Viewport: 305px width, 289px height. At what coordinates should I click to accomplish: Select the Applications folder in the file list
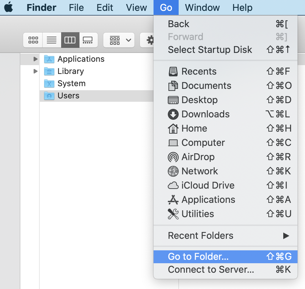click(96, 59)
